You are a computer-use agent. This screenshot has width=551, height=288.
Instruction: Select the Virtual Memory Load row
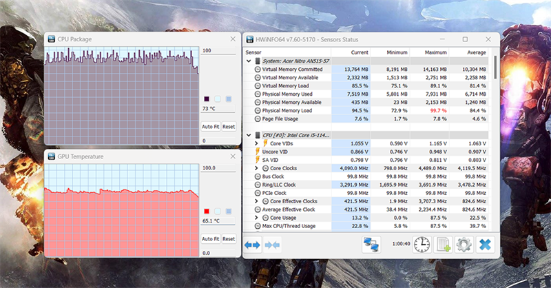pos(366,86)
